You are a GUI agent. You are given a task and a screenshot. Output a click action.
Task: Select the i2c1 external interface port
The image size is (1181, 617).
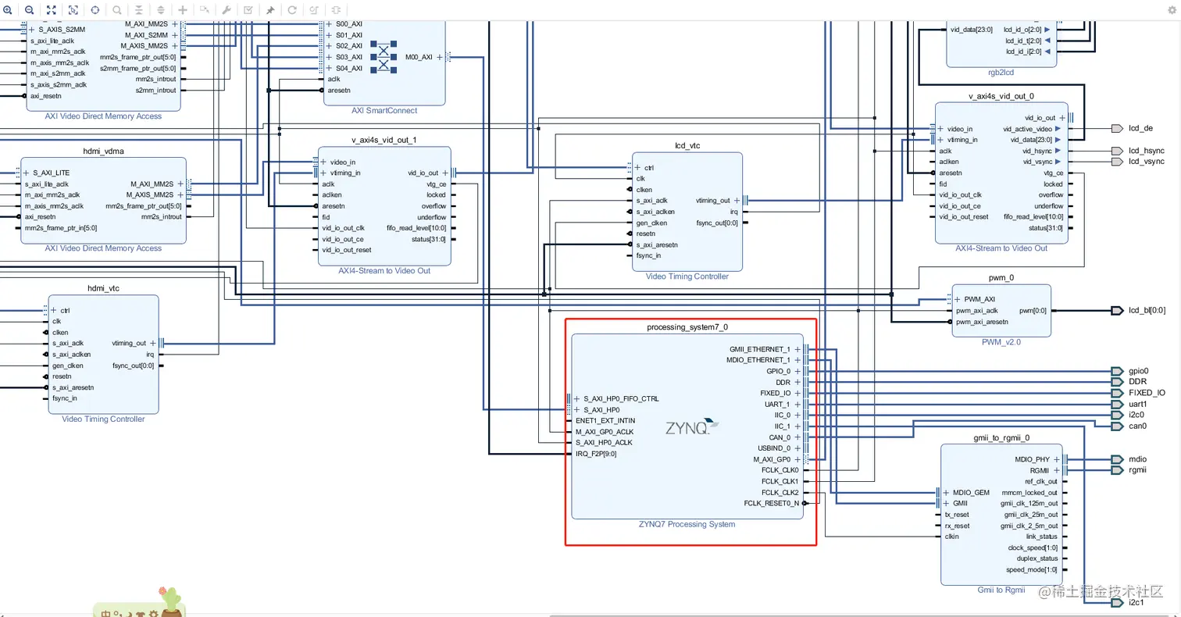tap(1117, 603)
